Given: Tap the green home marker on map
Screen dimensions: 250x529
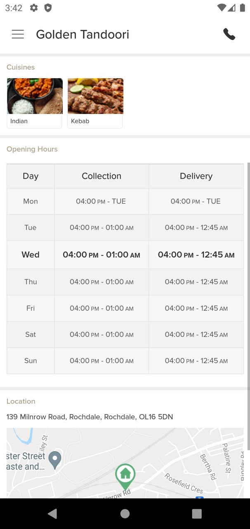Looking at the screenshot, I should point(125,474).
